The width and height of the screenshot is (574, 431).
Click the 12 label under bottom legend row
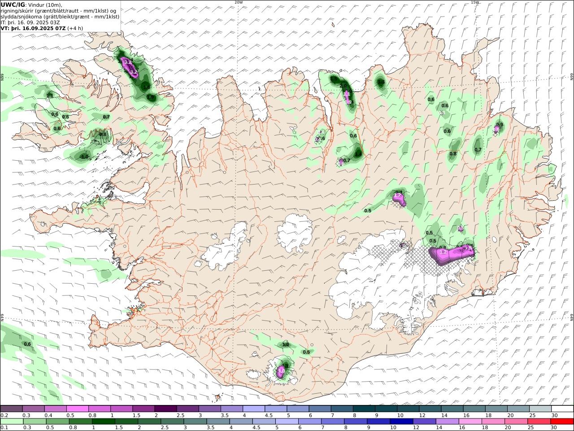pos(416,428)
